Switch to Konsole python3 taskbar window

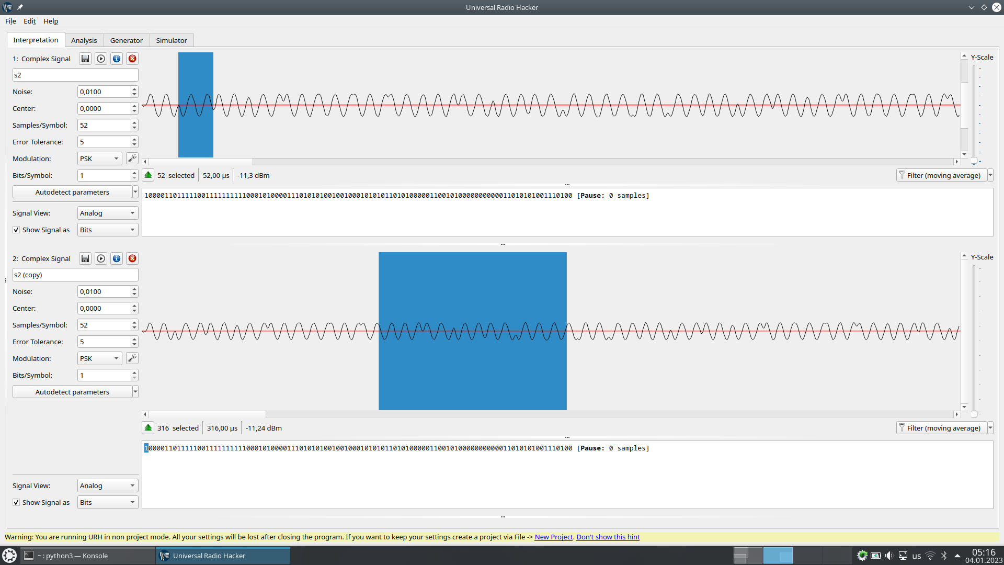pos(87,556)
